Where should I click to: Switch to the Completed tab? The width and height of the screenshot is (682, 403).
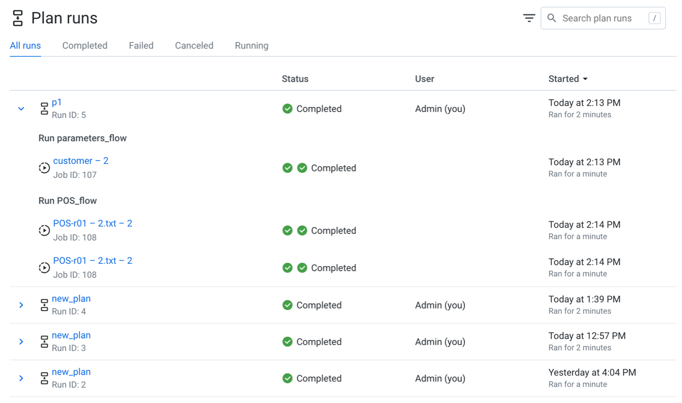(85, 46)
